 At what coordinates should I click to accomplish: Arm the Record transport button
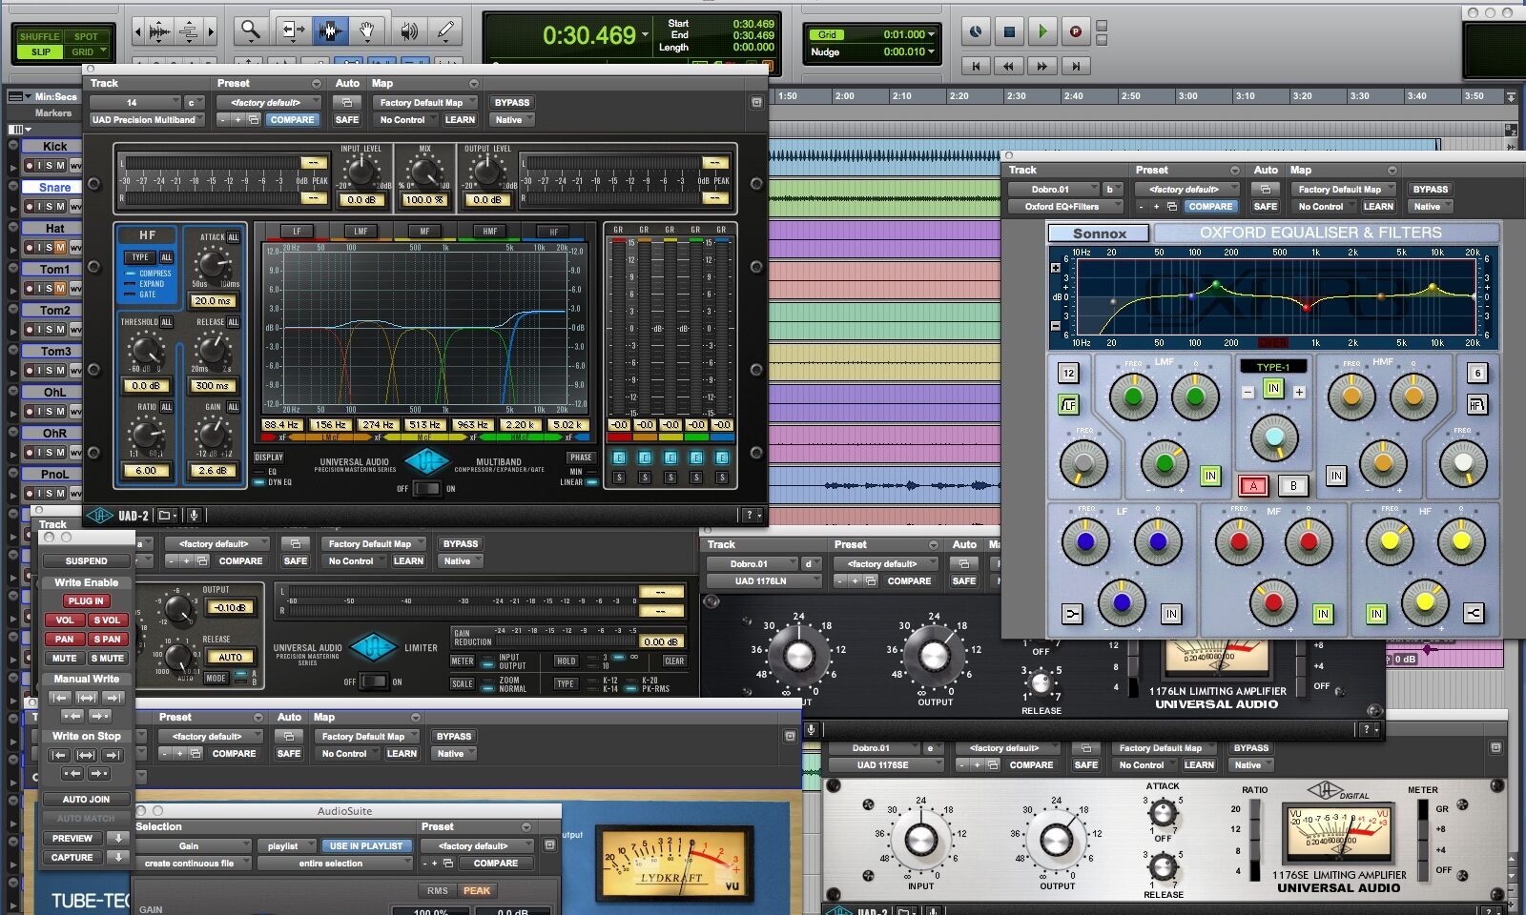1075,31
